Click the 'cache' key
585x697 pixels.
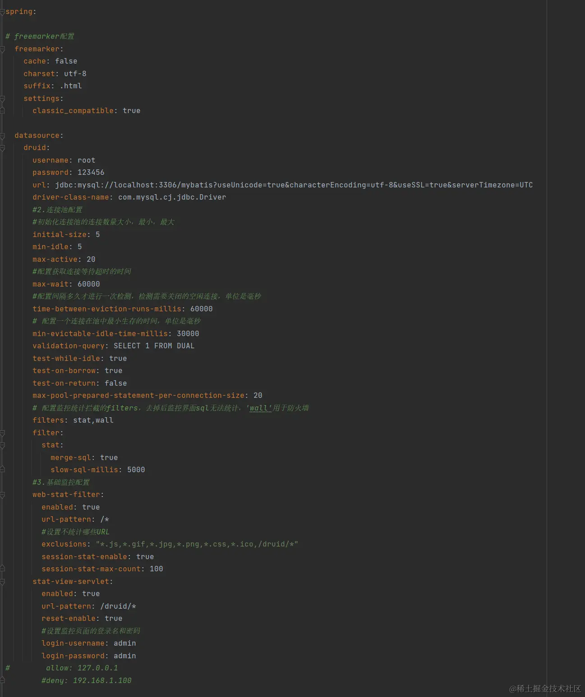click(35, 61)
